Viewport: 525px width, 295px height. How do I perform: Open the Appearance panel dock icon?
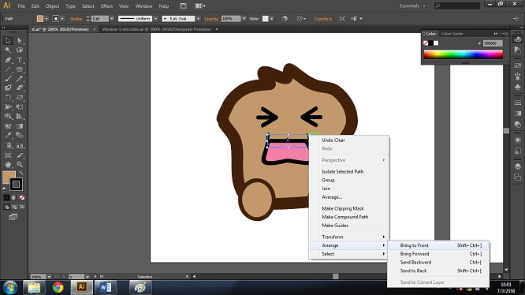pyautogui.click(x=518, y=140)
